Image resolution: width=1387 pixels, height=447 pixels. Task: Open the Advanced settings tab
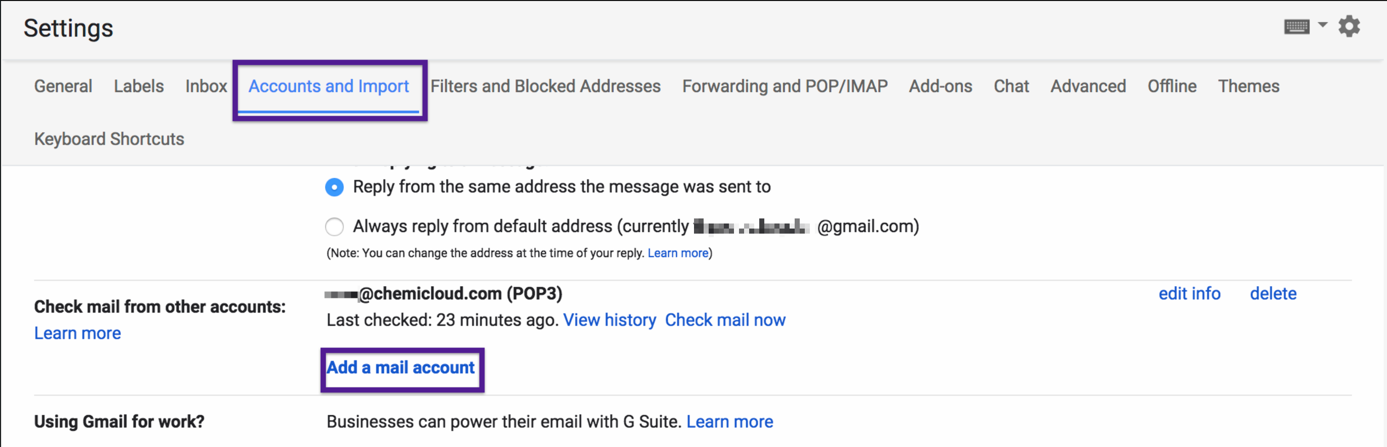(1088, 86)
